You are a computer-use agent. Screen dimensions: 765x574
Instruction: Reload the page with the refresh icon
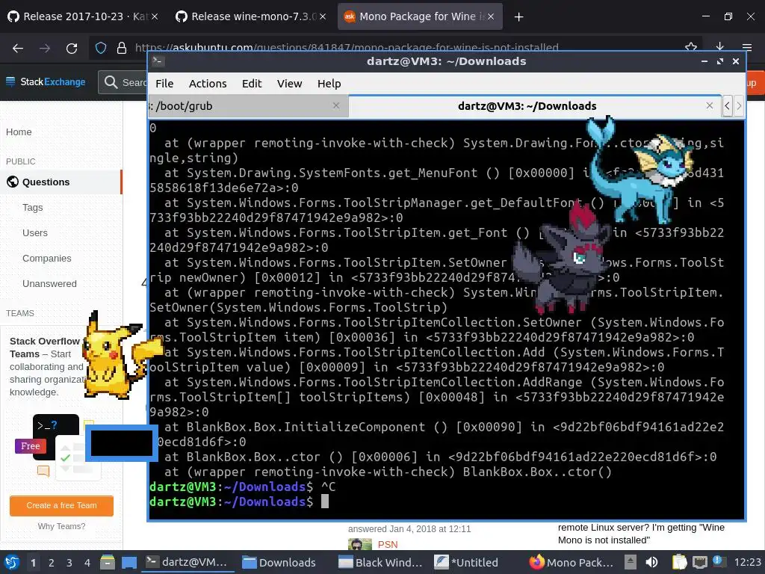point(72,49)
